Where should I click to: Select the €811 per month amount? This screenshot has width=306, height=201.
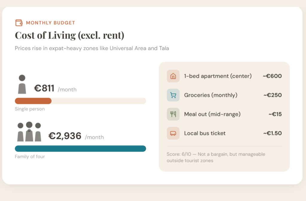44,88
